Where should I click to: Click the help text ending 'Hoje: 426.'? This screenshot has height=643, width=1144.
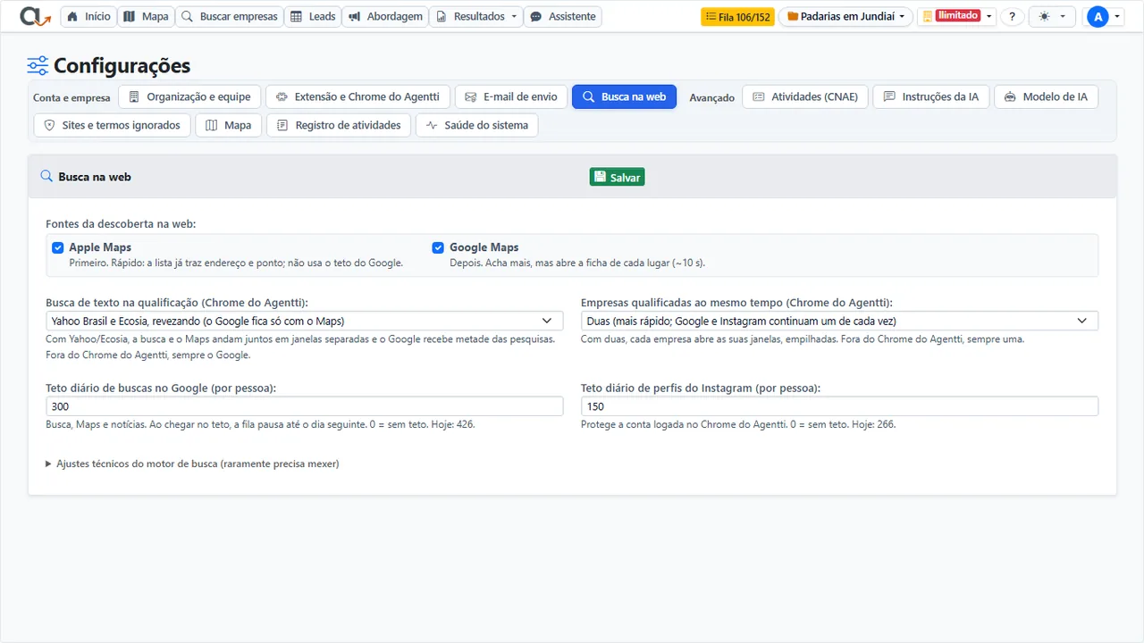coord(260,425)
